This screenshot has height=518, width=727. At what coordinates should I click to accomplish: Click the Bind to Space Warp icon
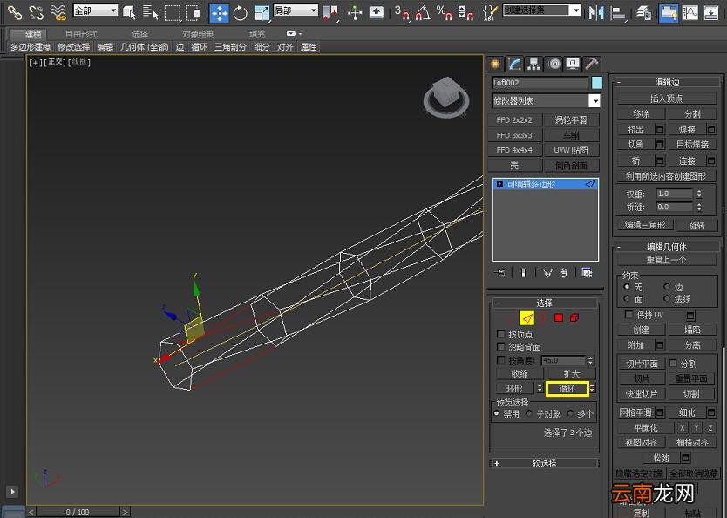pyautogui.click(x=58, y=12)
